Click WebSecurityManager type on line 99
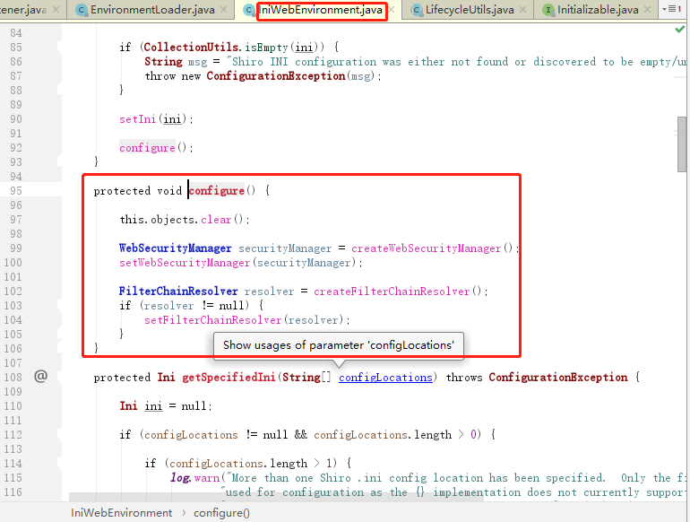This screenshot has height=522, width=690. (175, 248)
